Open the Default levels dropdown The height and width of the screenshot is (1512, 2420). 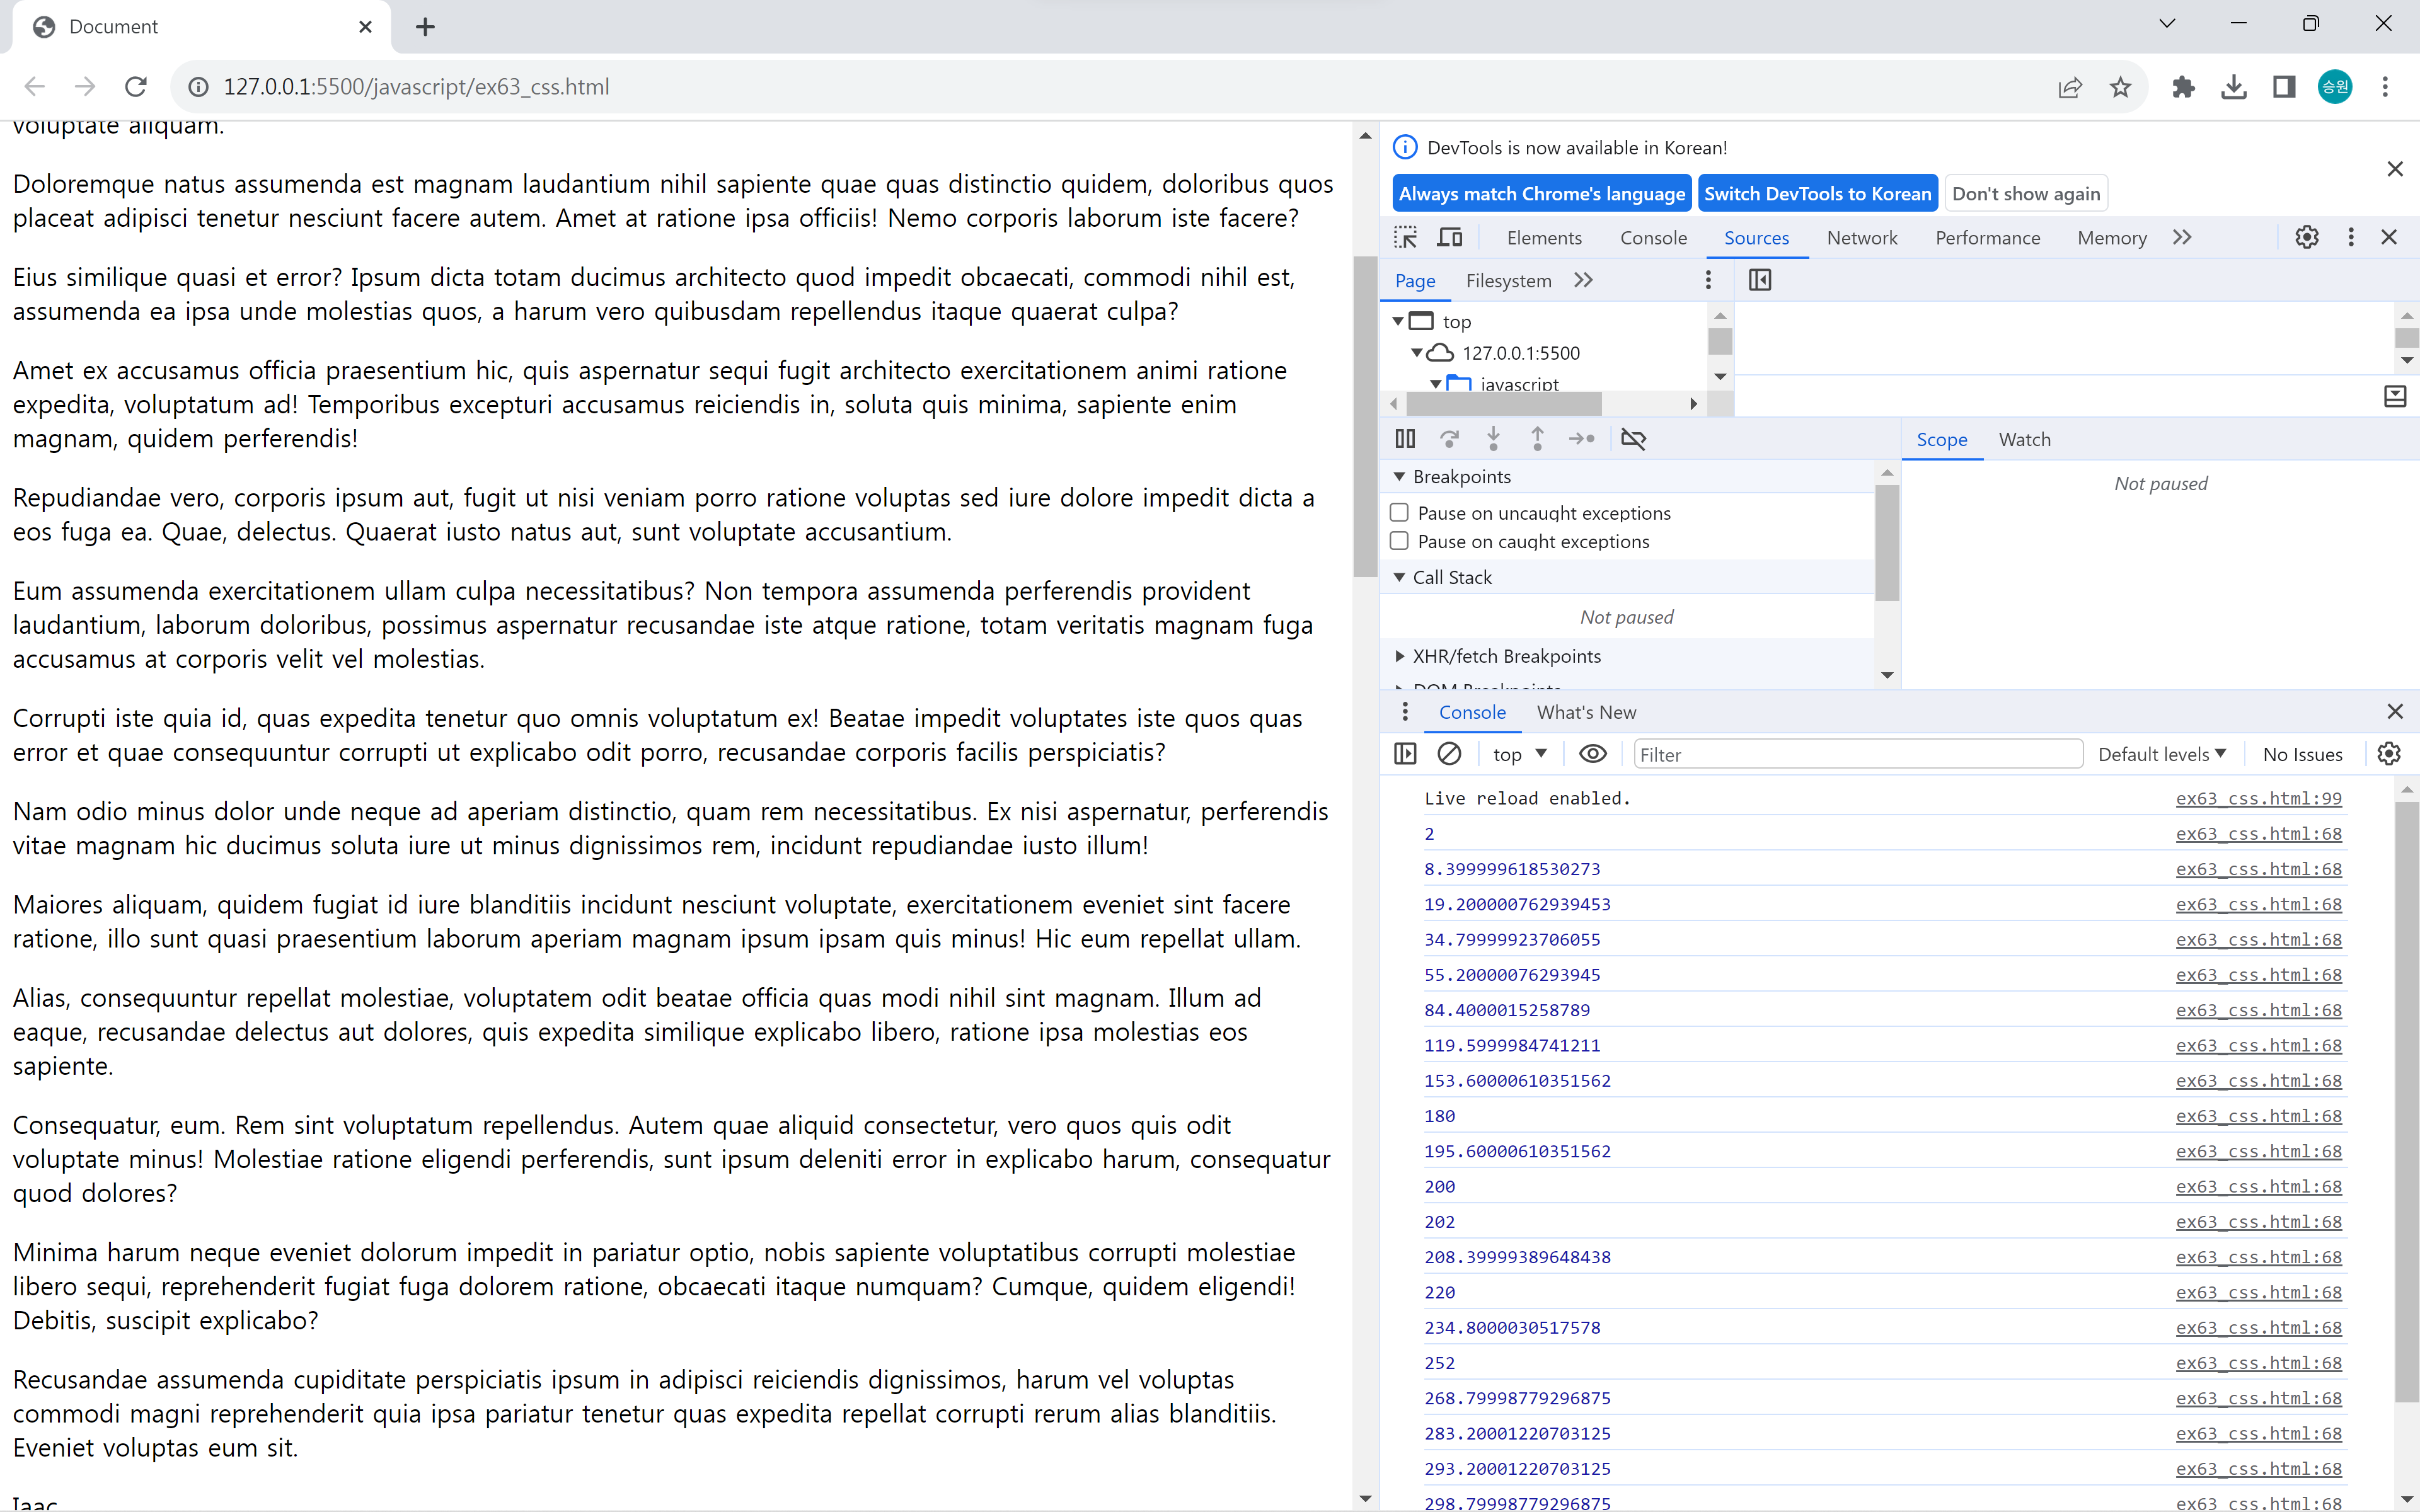point(2161,754)
